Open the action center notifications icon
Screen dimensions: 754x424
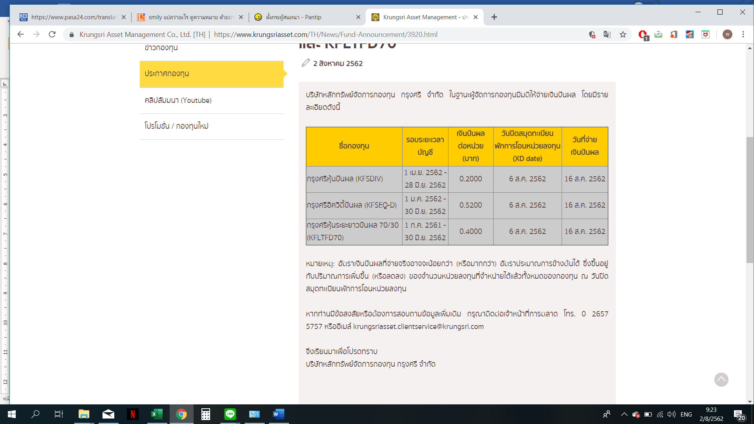click(x=739, y=415)
